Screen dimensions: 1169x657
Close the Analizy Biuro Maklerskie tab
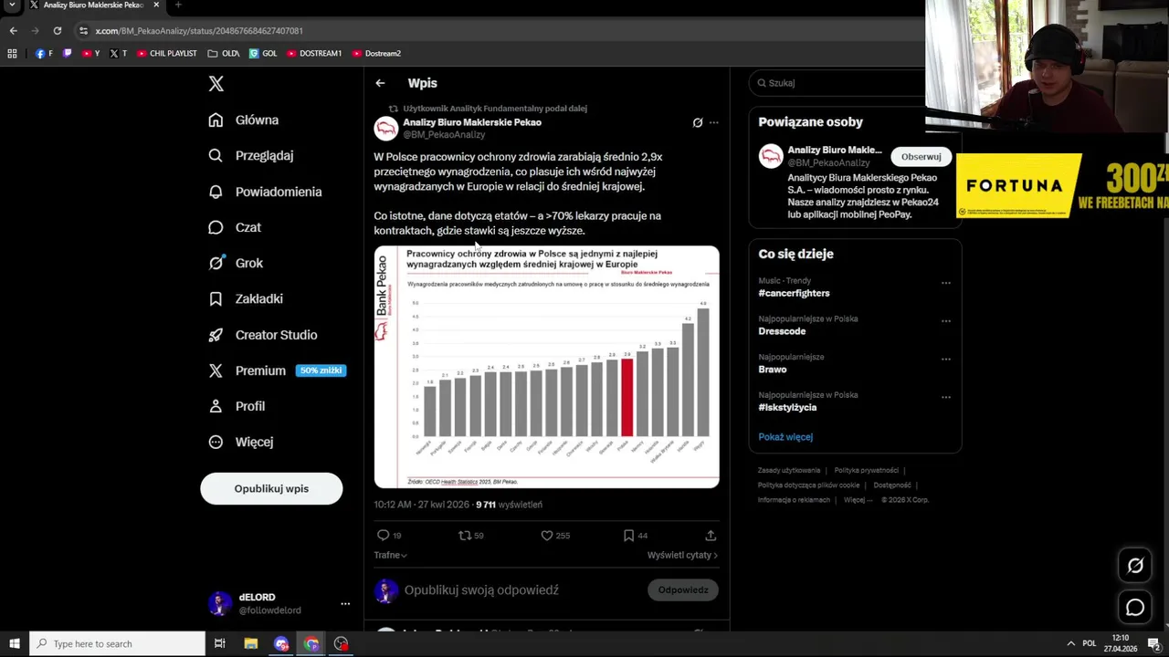tap(156, 5)
